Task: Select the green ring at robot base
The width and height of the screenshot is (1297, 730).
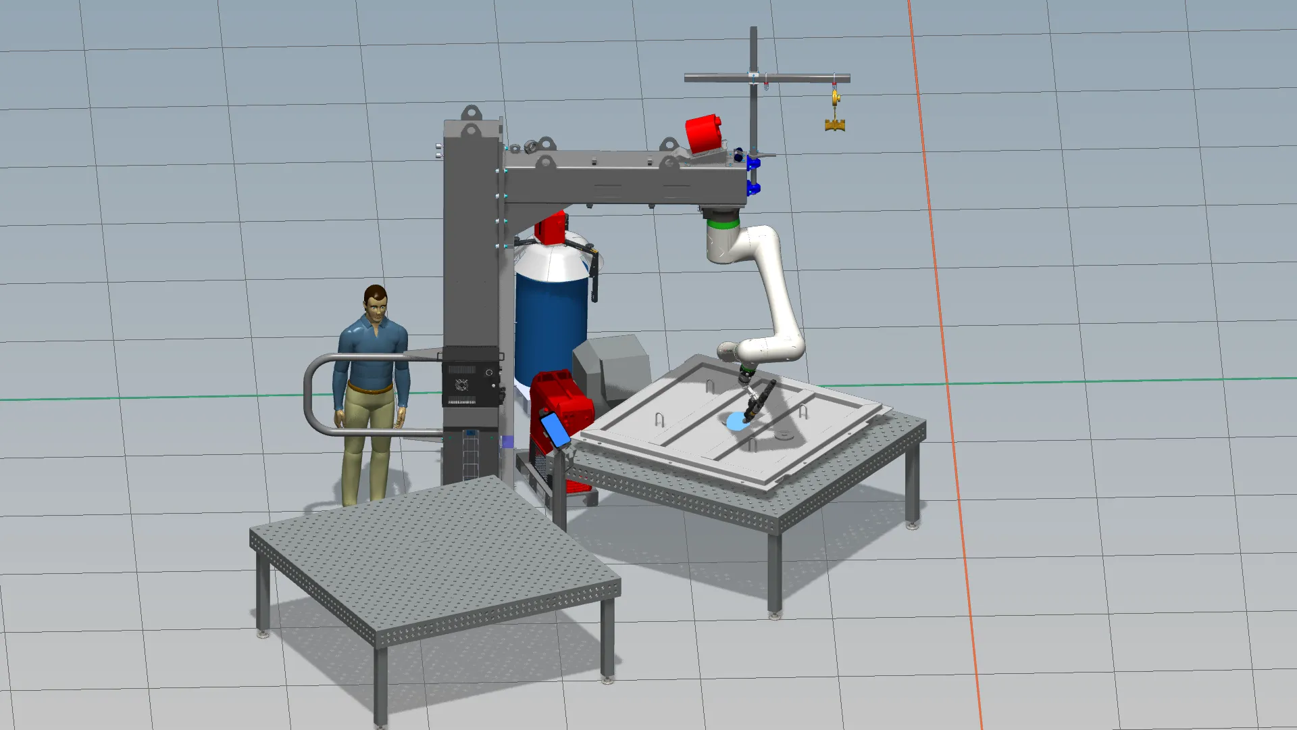Action: 722,223
